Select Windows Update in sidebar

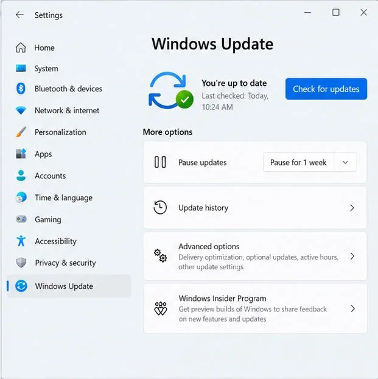[x=69, y=286]
